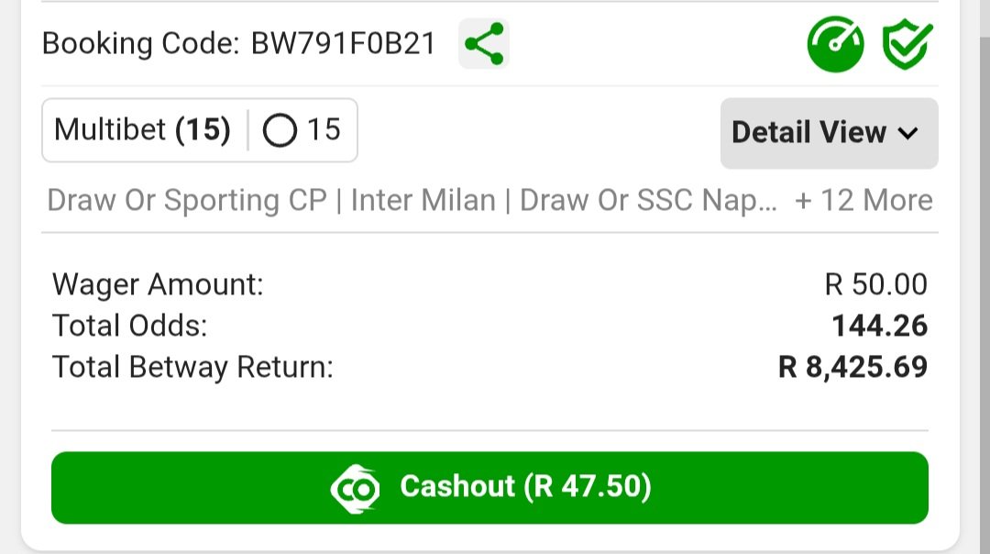Tap the Draw Or SSC Nap... selection
The height and width of the screenshot is (554, 990).
[x=648, y=200]
